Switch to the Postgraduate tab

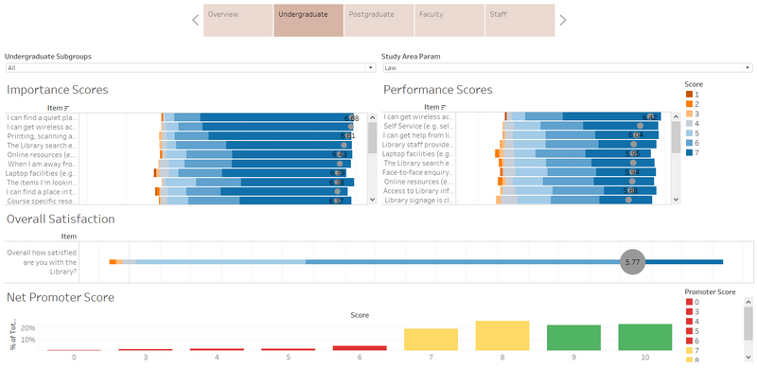379,20
